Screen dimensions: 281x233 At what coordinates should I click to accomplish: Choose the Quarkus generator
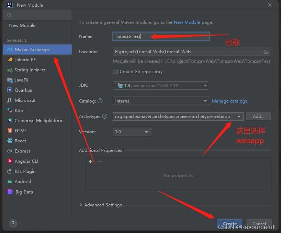(x=37, y=90)
